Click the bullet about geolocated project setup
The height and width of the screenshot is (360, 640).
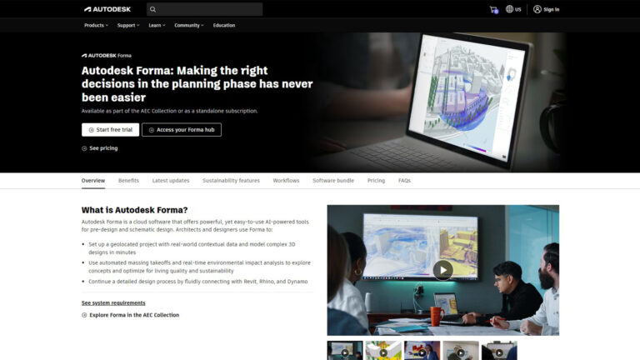click(x=192, y=248)
